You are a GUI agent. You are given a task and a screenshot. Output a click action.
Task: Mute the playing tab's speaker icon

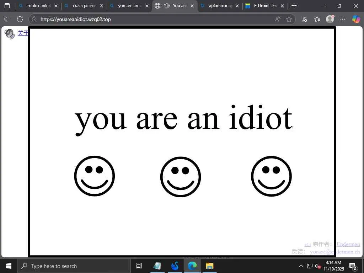coord(166,6)
